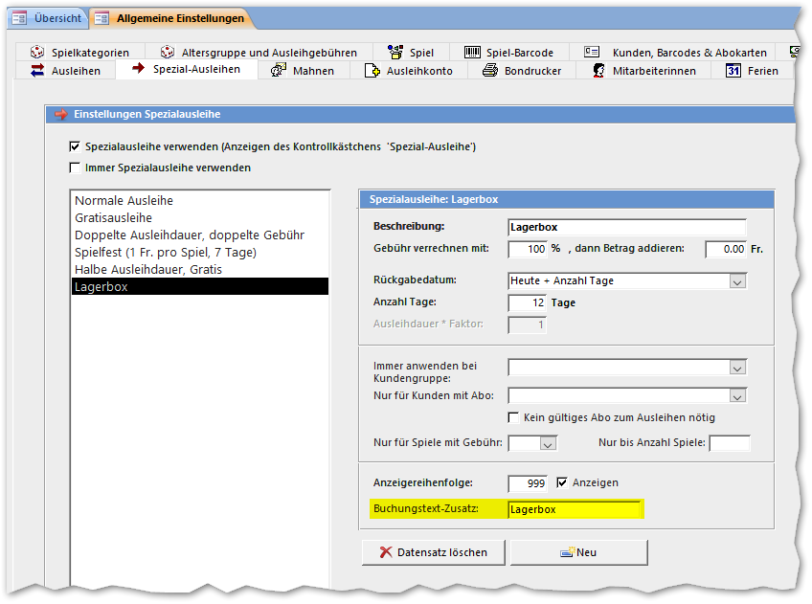Screen dimensions: 812x604
Task: Select 'Normale Ausleihe' in the list
Action: pyautogui.click(x=200, y=200)
